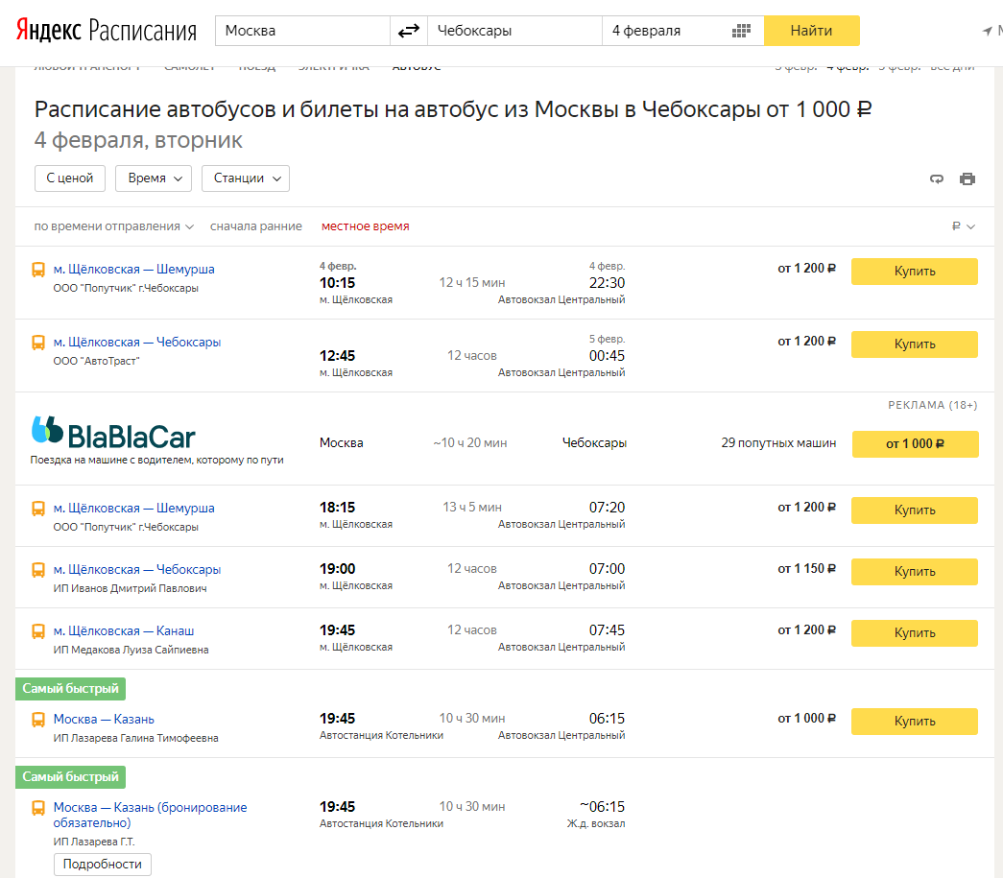Image resolution: width=1003 pixels, height=878 pixels.
Task: Open м. Щёлковская — Чебоксары 12:45 link
Action: [x=137, y=343]
